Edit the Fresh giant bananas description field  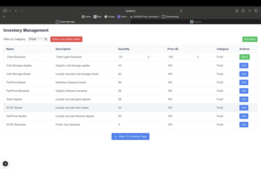point(72,57)
